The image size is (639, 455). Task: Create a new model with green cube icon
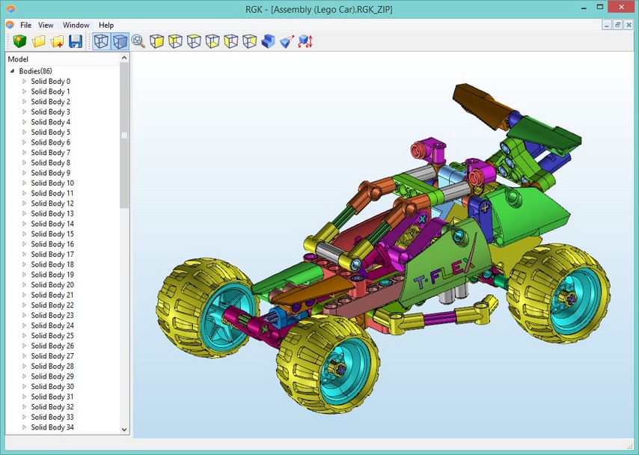click(20, 42)
